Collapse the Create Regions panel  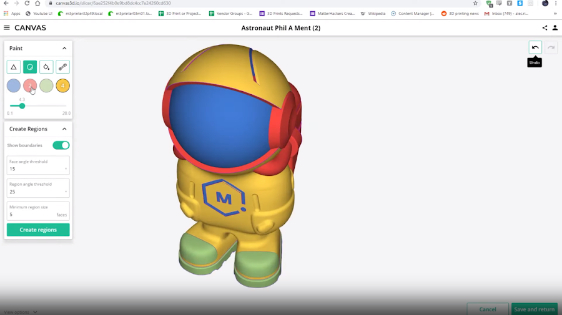pos(64,129)
